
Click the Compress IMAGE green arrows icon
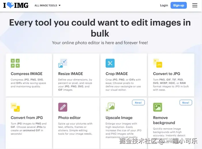click(x=15, y=63)
